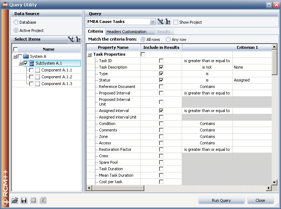Switch to Headers Customization tab
The height and width of the screenshot is (209, 281).
point(126,32)
